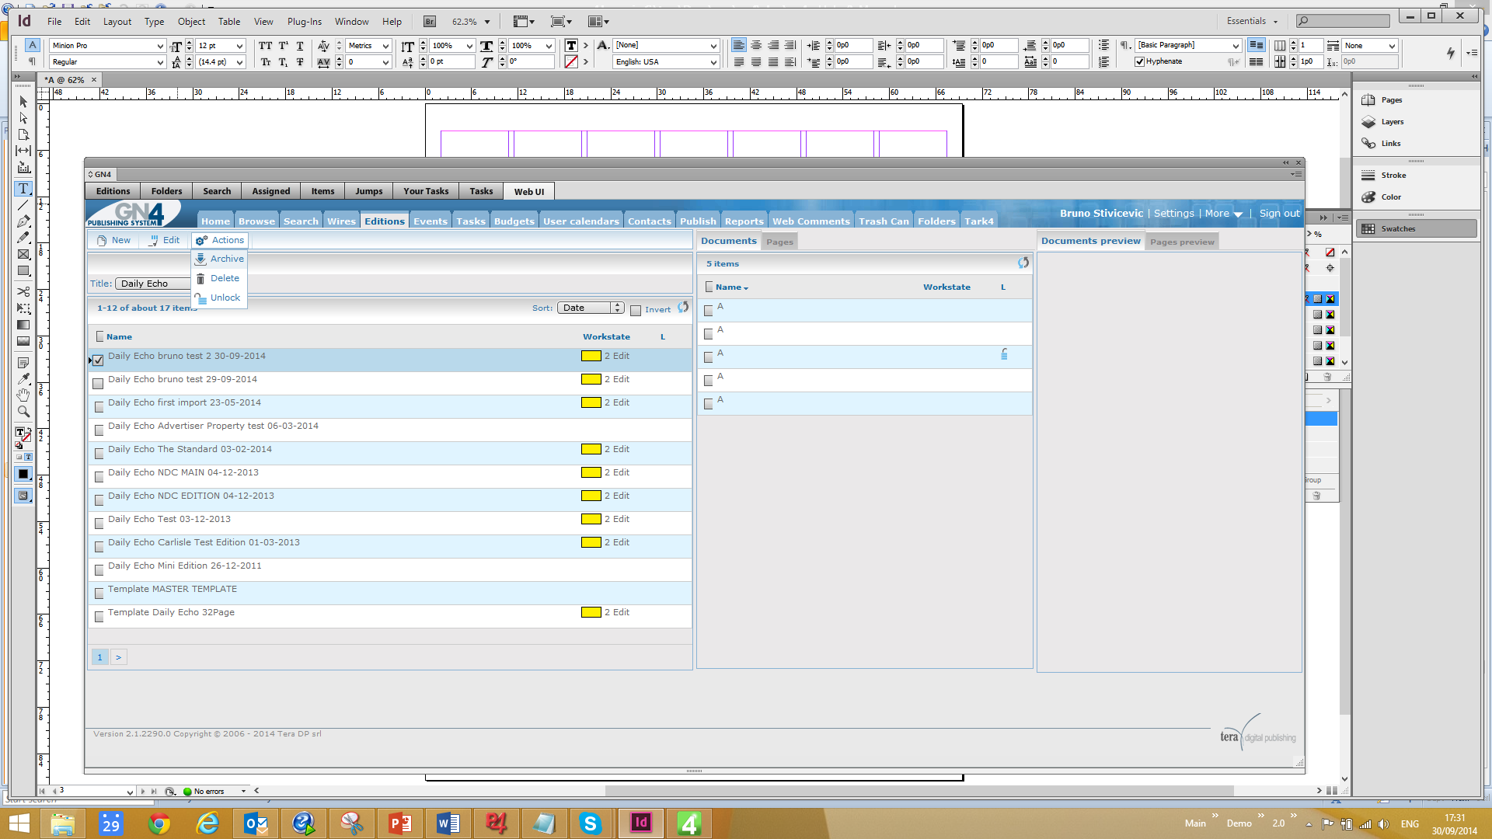Viewport: 1492px width, 839px height.
Task: Open Google Chrome from the taskbar
Action: (x=159, y=823)
